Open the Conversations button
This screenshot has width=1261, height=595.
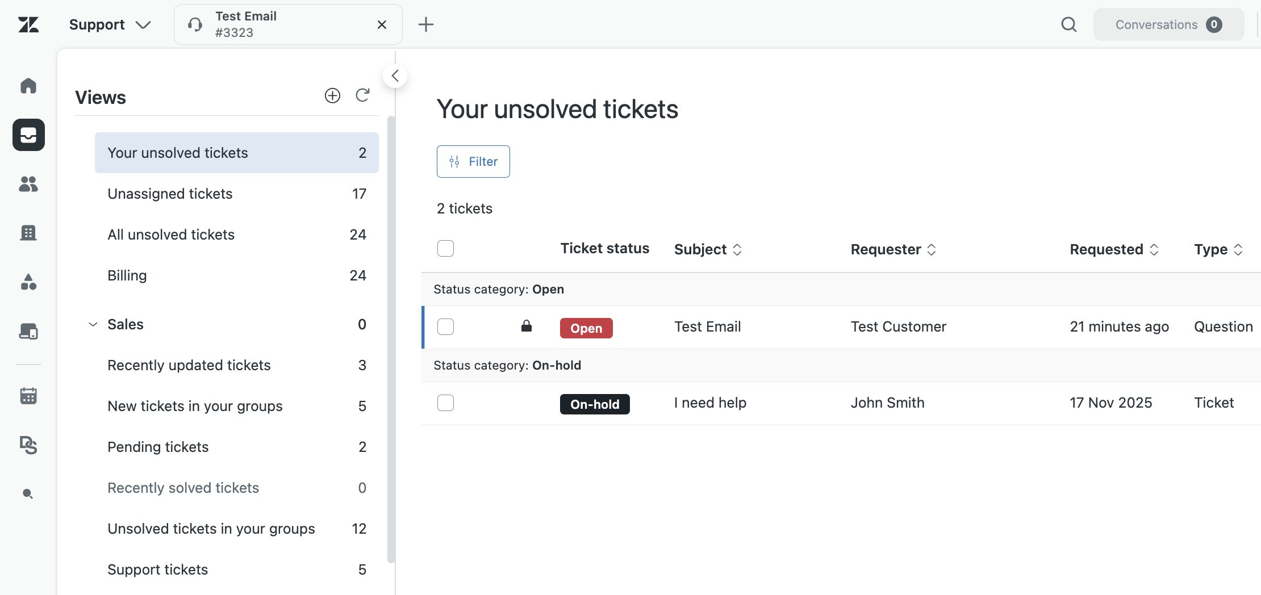[1168, 24]
